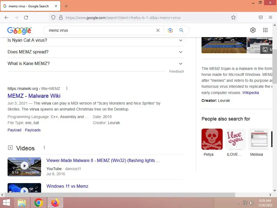Open the ILOVEYOU related search image

point(235,139)
